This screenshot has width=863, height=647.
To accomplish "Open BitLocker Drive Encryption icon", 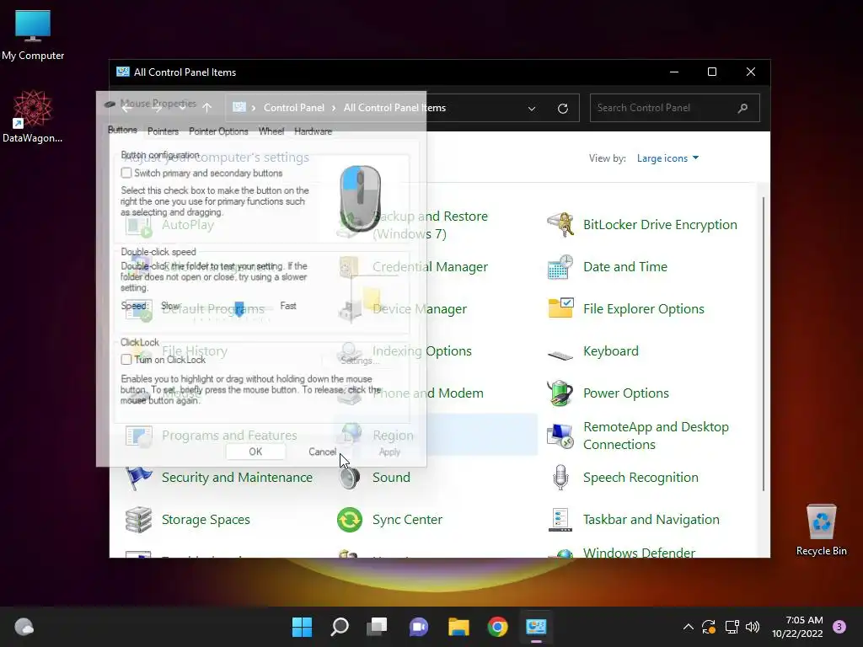I will pyautogui.click(x=560, y=224).
